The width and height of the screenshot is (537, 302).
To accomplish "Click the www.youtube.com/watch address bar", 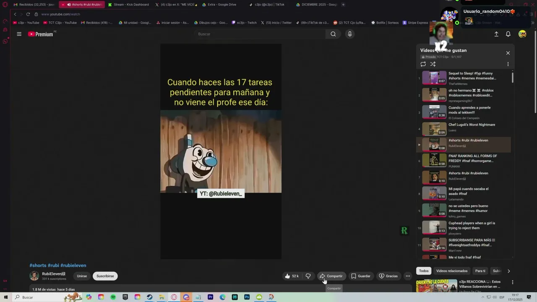I will [60, 14].
